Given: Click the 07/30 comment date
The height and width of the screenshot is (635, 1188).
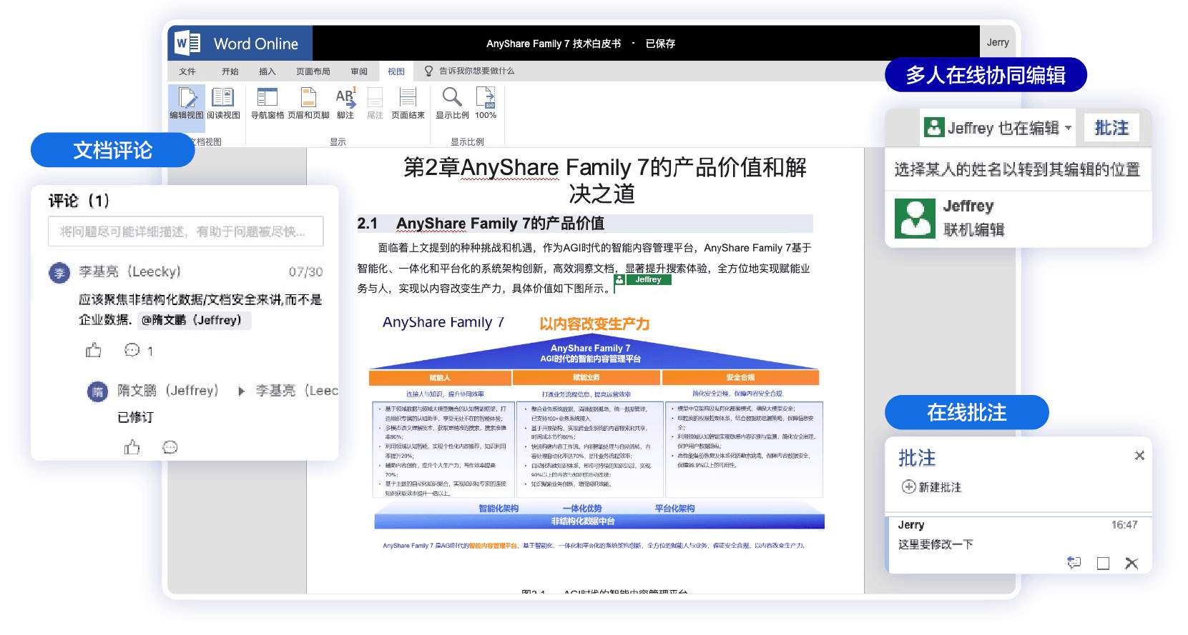Looking at the screenshot, I should tap(305, 272).
